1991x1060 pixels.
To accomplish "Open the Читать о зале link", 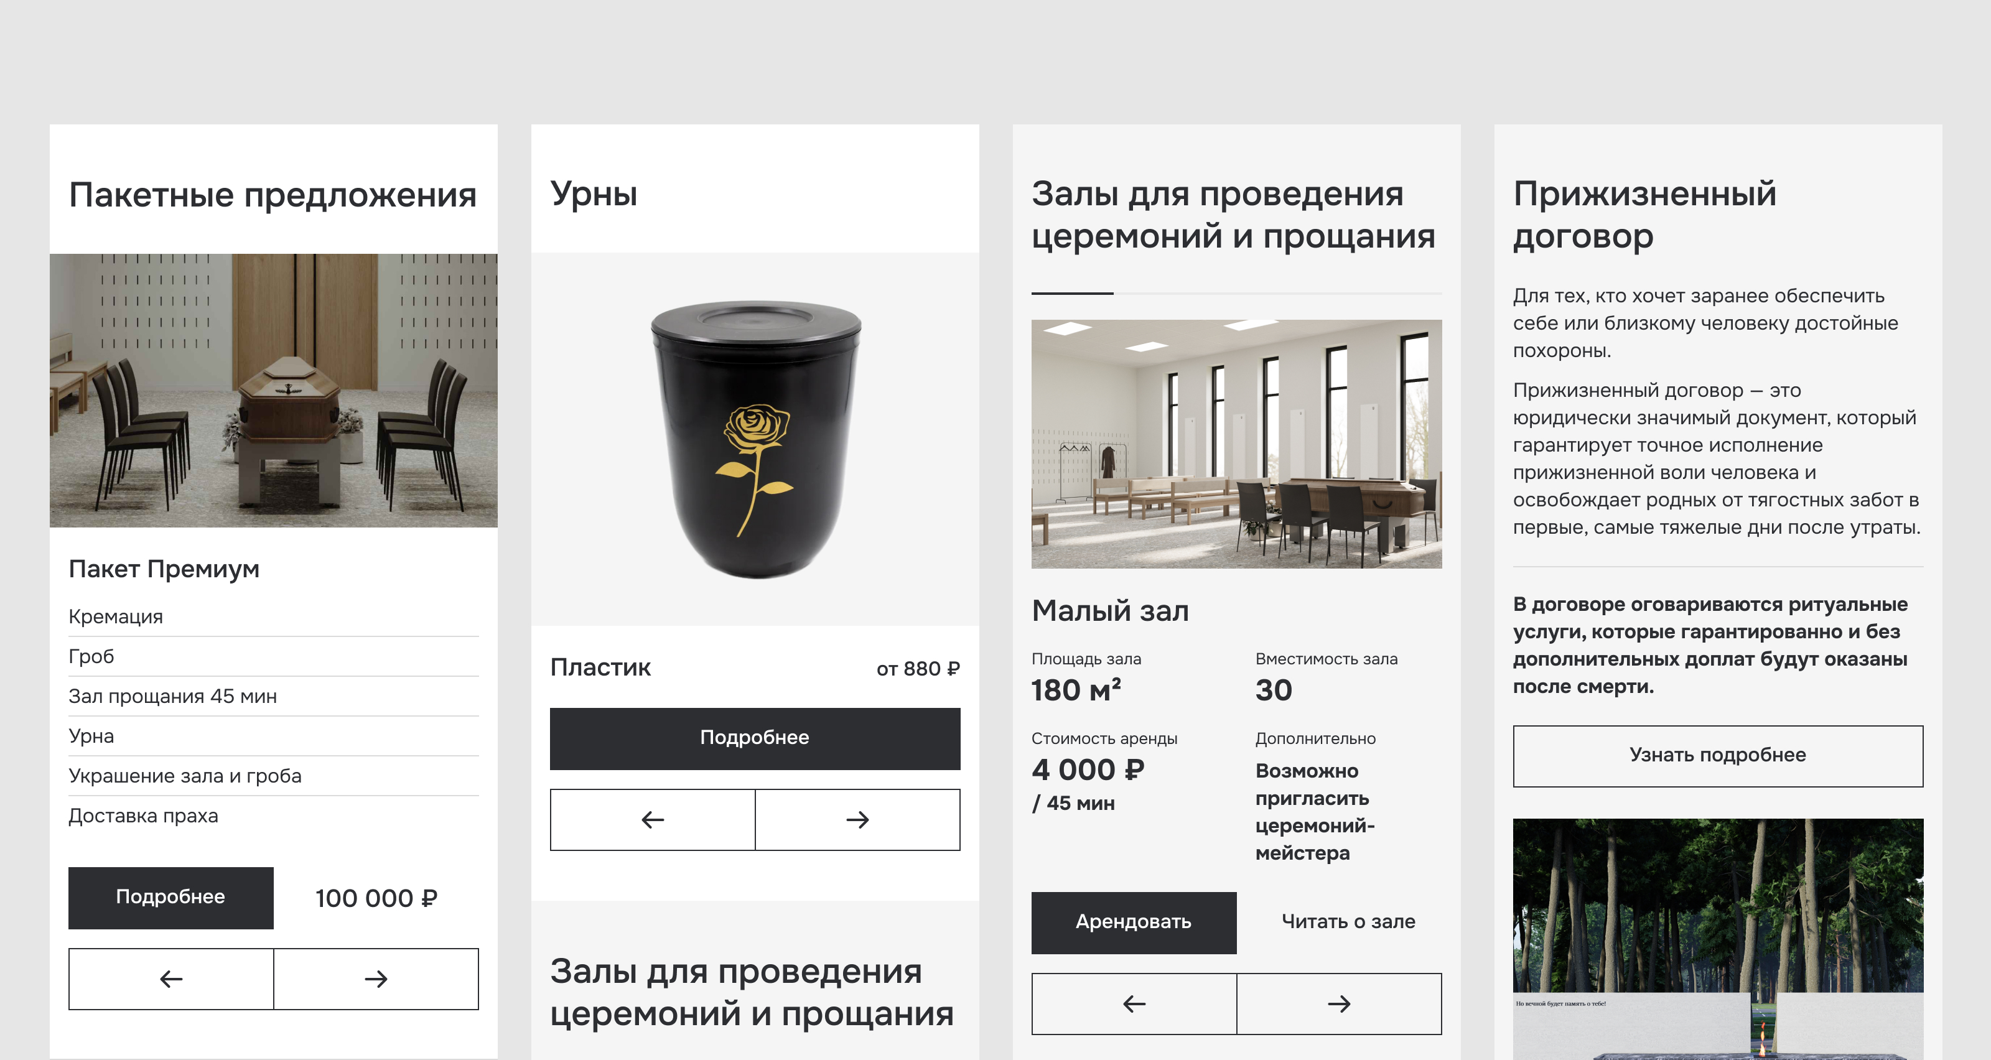I will (1348, 922).
